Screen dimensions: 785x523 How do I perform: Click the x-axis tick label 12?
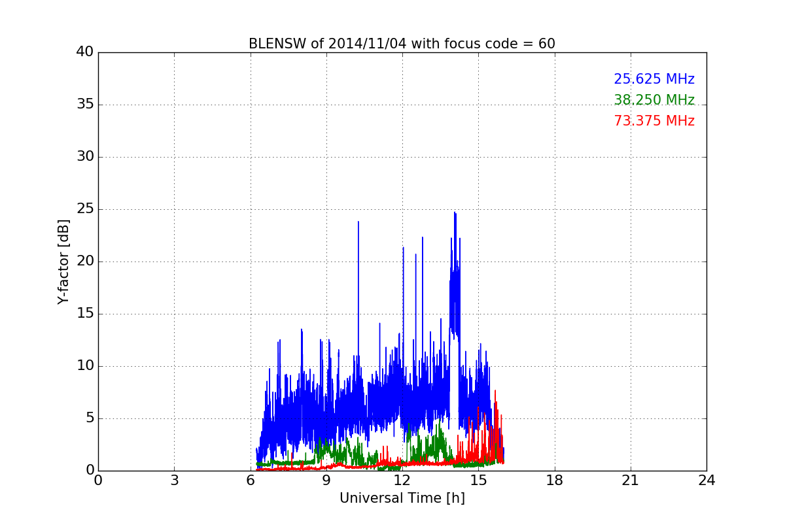tap(402, 481)
